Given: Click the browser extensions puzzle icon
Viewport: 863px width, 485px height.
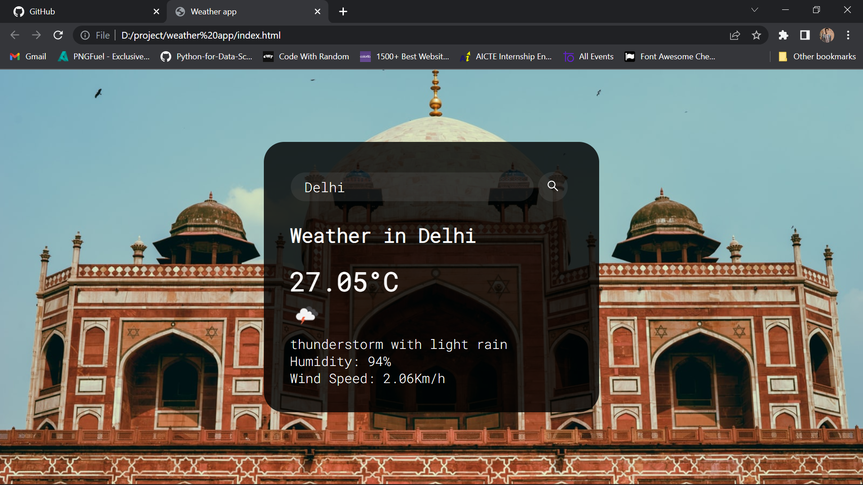Looking at the screenshot, I should click(x=783, y=35).
